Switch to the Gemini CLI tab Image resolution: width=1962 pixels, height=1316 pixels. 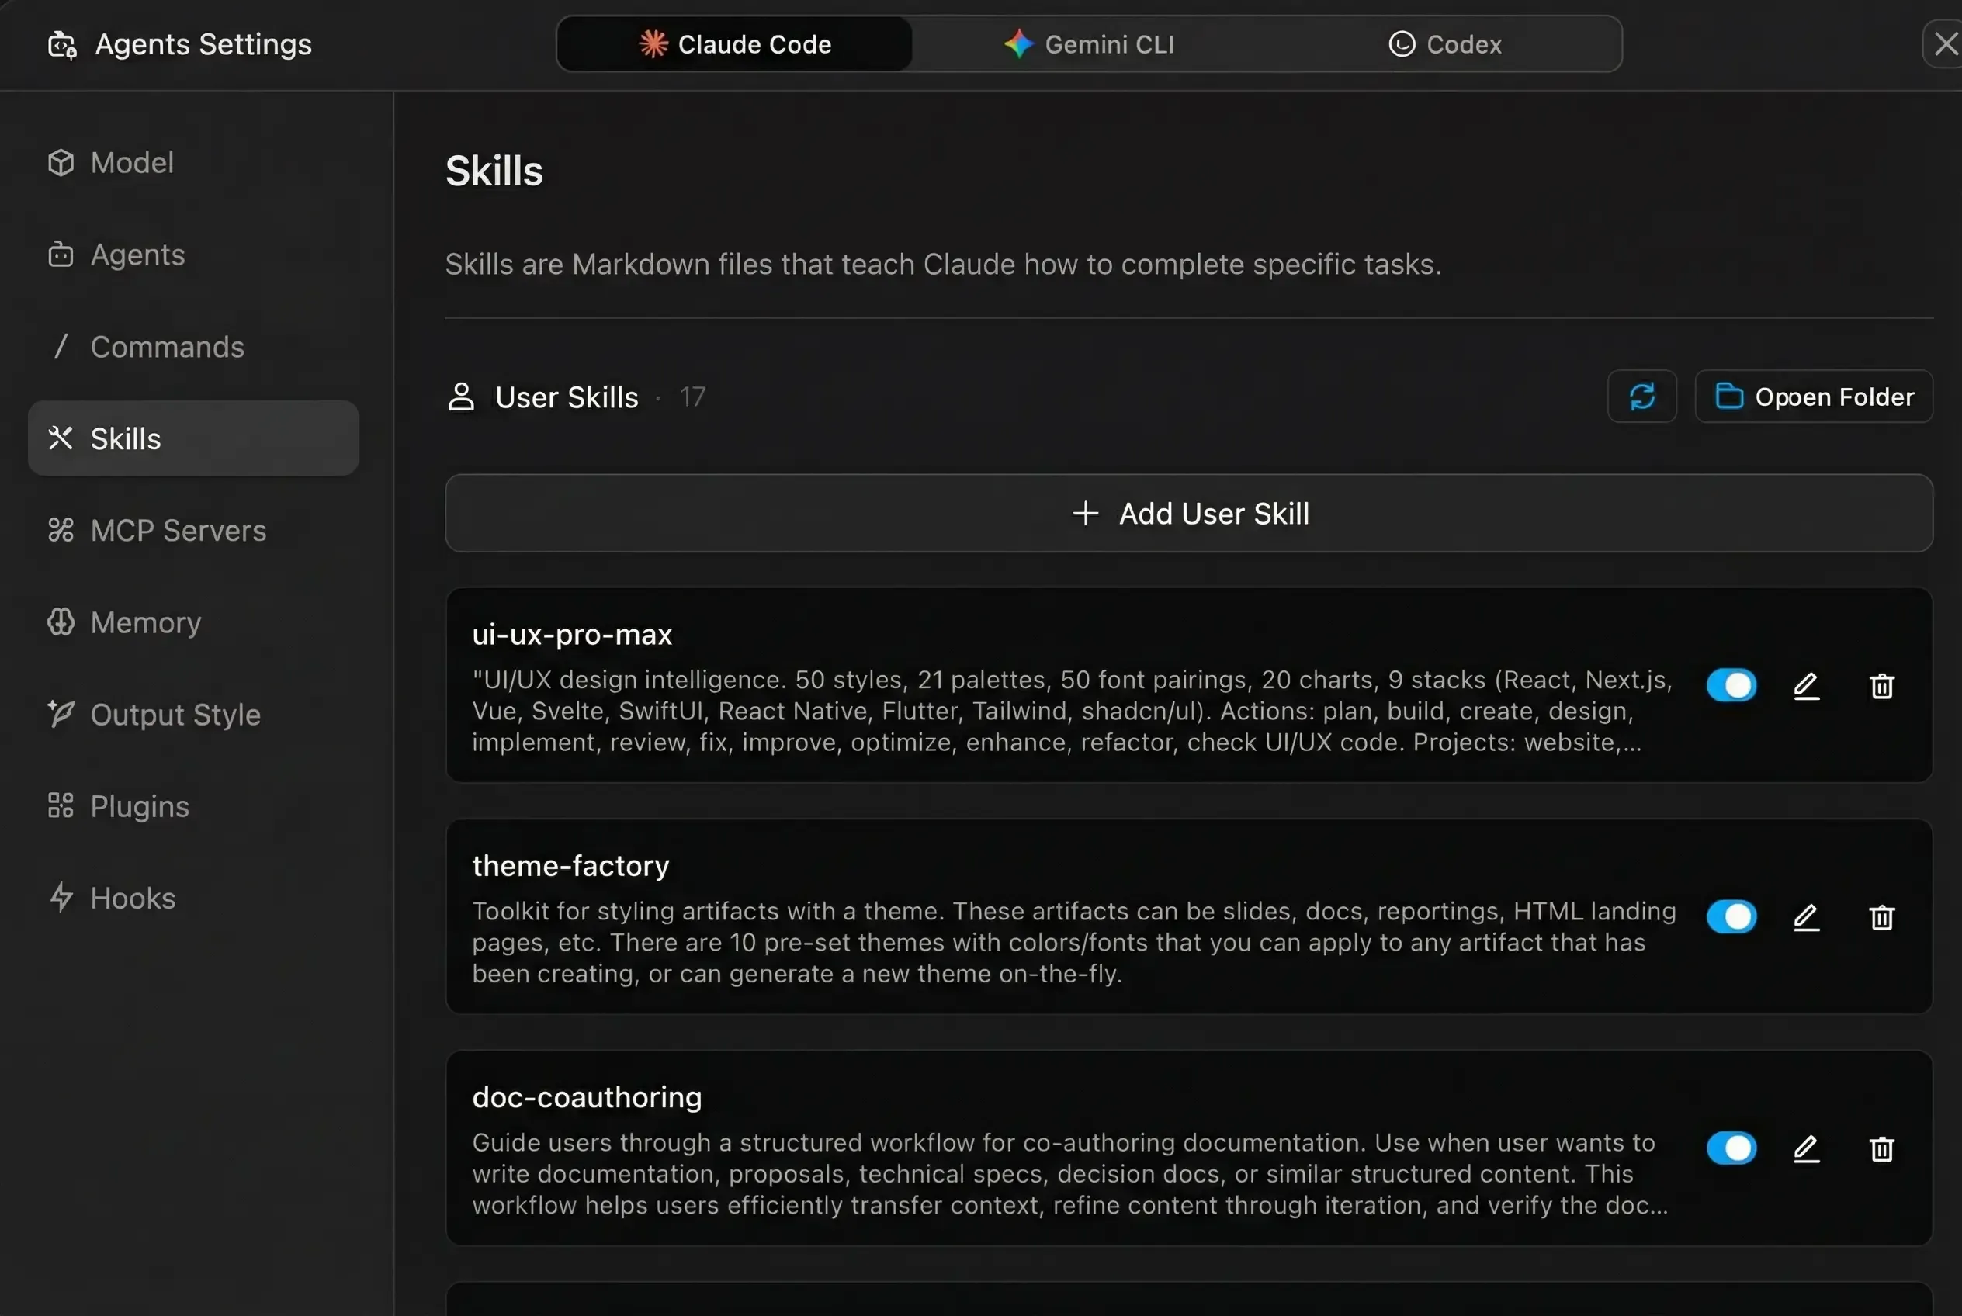(x=1088, y=43)
